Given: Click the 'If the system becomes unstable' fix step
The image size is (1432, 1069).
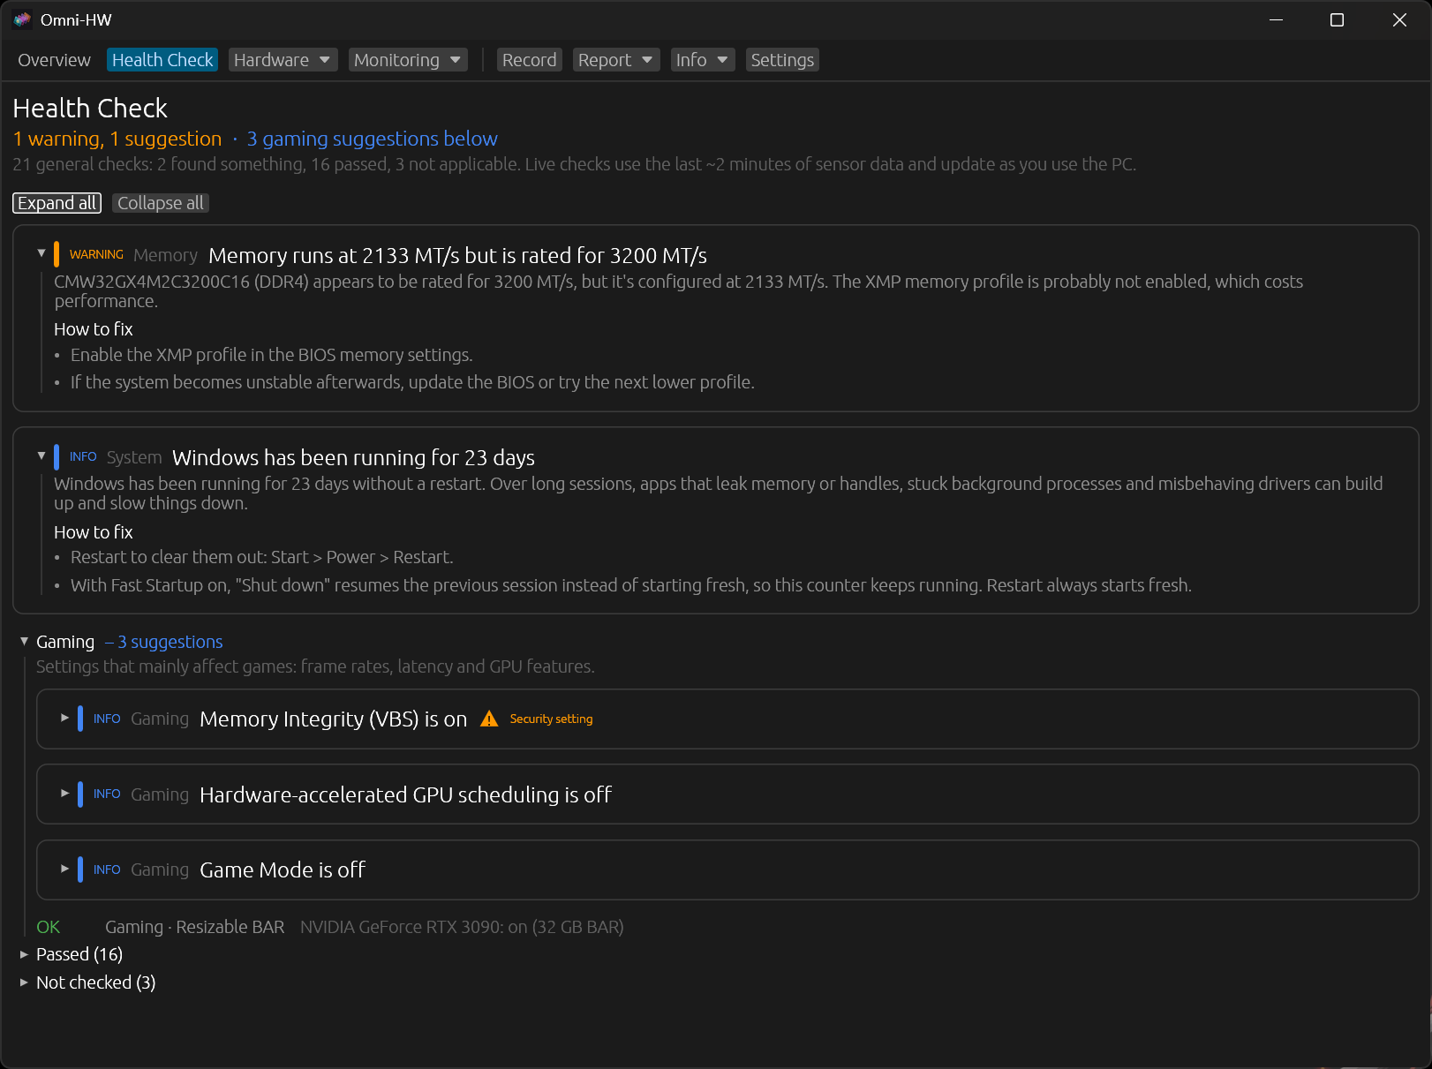Looking at the screenshot, I should point(412,382).
